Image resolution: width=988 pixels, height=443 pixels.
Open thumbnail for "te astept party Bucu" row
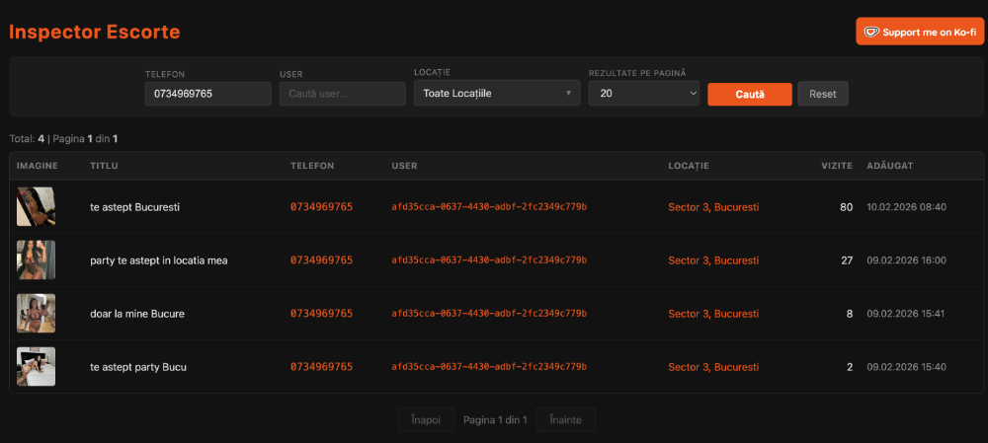pos(36,367)
